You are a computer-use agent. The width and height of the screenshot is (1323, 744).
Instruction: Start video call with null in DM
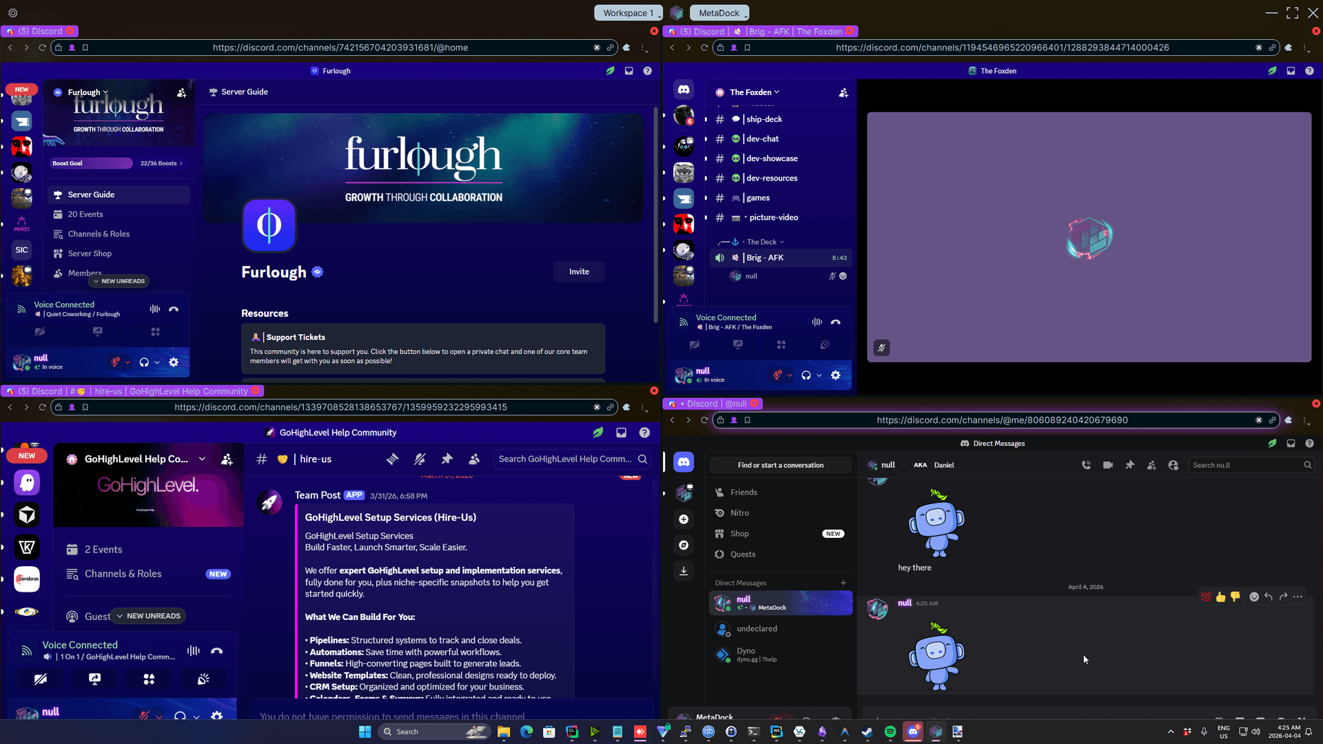1108,465
